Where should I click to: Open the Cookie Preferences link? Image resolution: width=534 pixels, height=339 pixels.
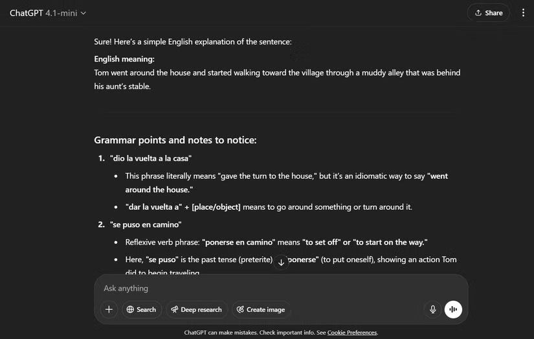[x=352, y=333]
